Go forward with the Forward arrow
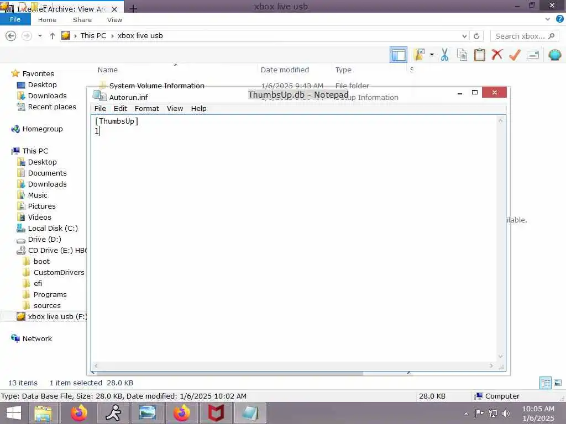 point(27,36)
